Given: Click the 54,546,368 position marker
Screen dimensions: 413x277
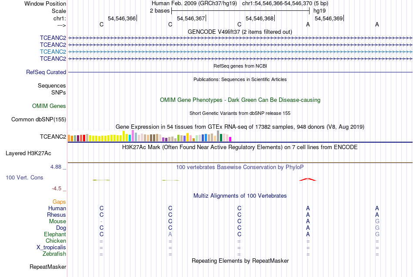Looking at the screenshot, I should tap(260, 18).
